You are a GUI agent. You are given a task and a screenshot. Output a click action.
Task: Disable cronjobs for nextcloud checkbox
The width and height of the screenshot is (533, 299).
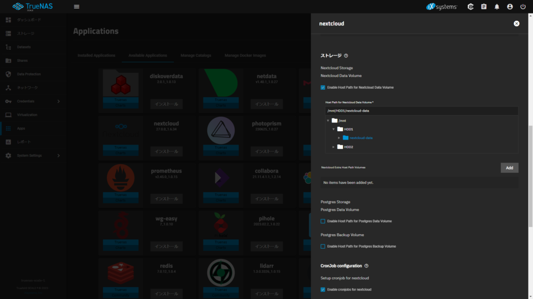pyautogui.click(x=323, y=289)
